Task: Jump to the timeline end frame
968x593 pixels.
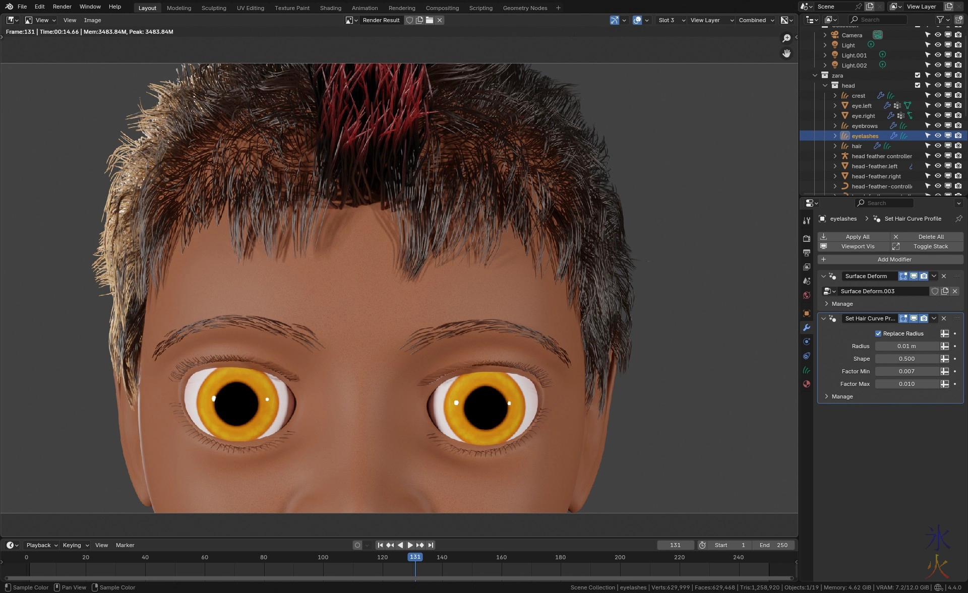Action: (431, 545)
